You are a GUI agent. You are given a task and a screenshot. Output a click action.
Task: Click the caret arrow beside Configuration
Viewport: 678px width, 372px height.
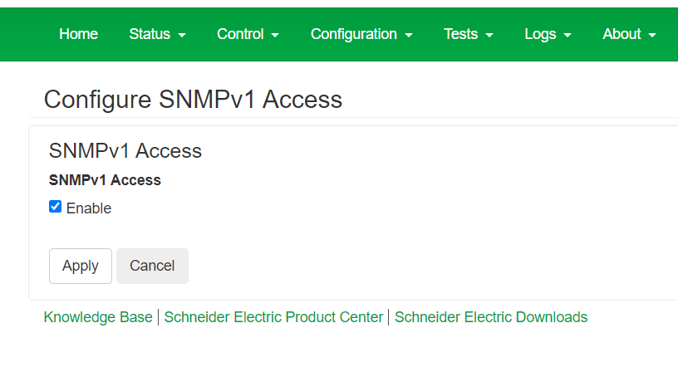pyautogui.click(x=409, y=36)
